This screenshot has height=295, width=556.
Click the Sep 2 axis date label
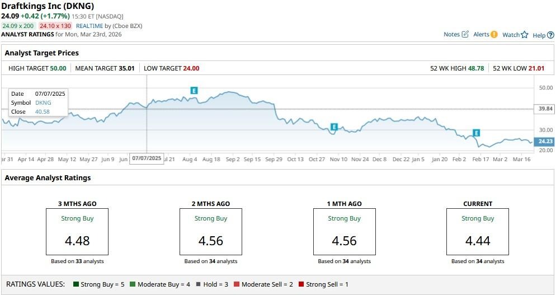click(233, 160)
